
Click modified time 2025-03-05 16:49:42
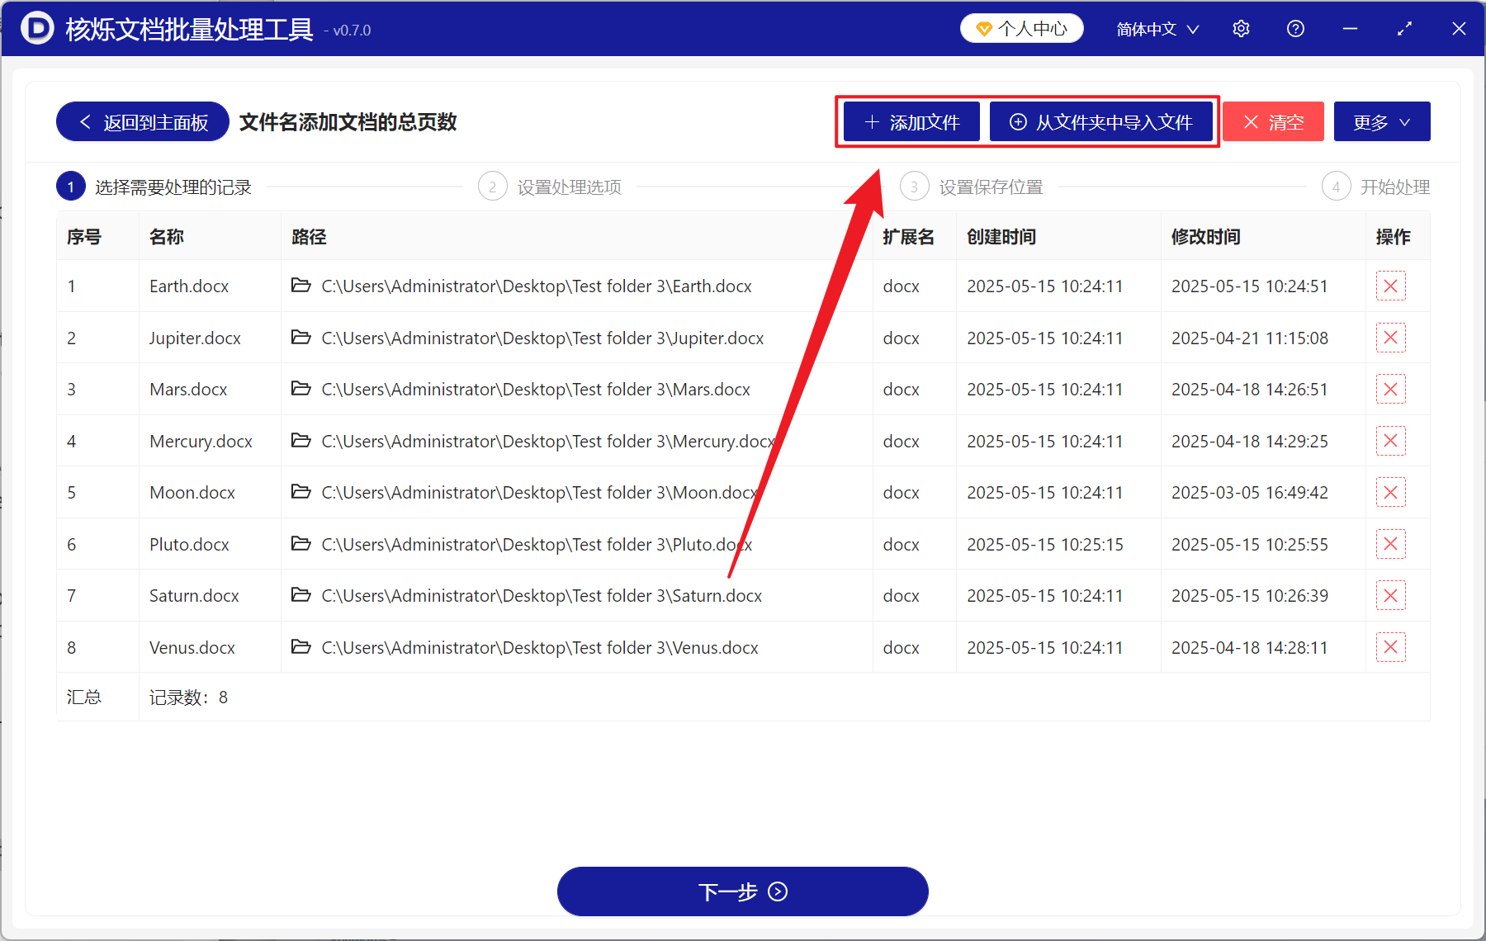[1250, 493]
